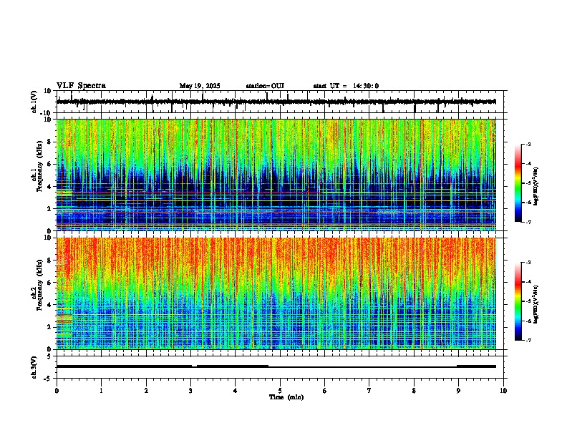This screenshot has height=438, width=567.
Task: Click the '2' tick on ch.1 frequency axis
Action: pos(50,208)
